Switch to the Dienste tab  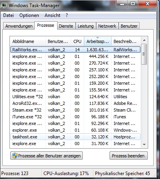click(66, 26)
